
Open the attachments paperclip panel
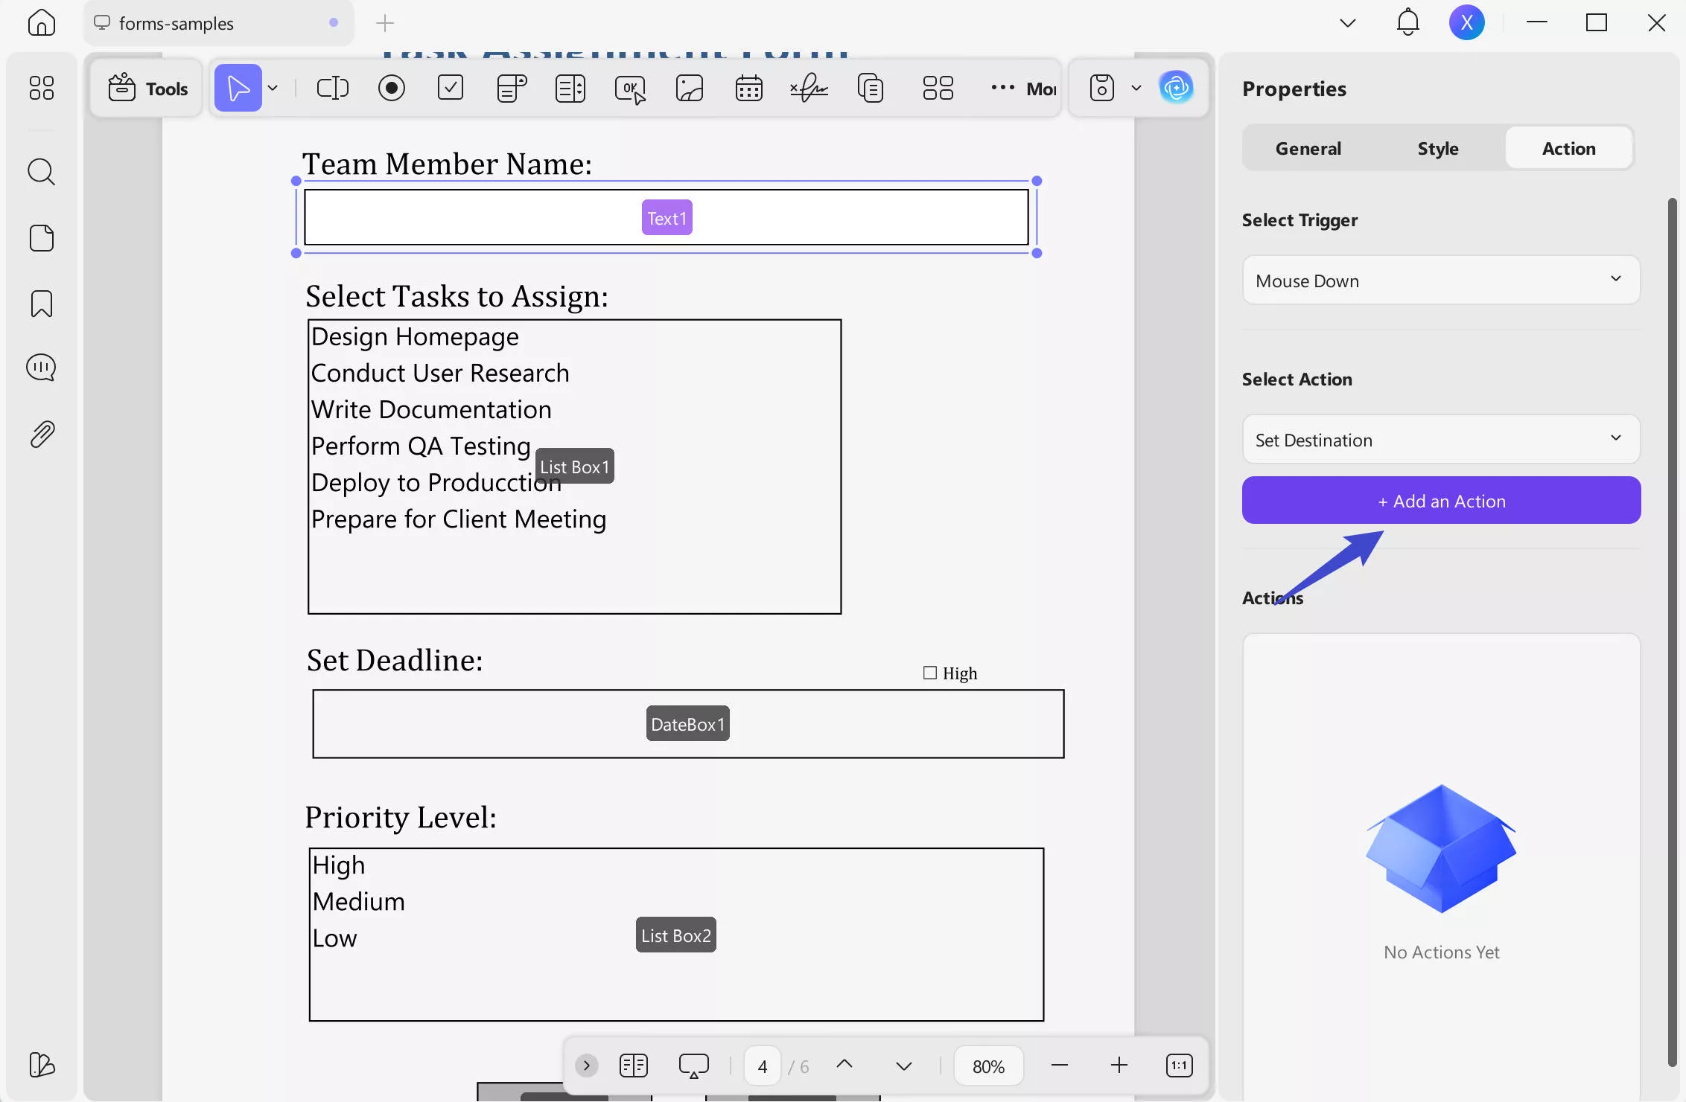[x=42, y=434]
